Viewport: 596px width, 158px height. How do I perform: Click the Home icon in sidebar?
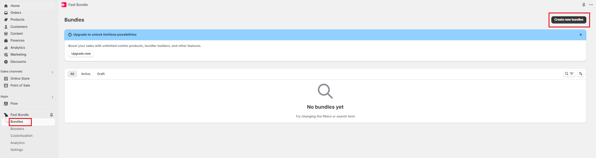point(6,6)
